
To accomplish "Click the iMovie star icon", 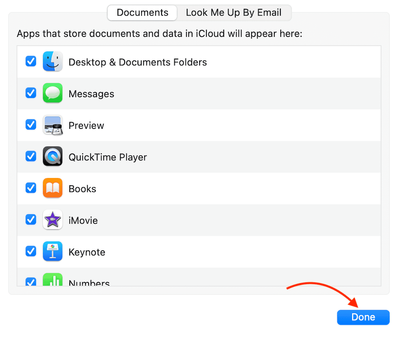I will pos(53,219).
